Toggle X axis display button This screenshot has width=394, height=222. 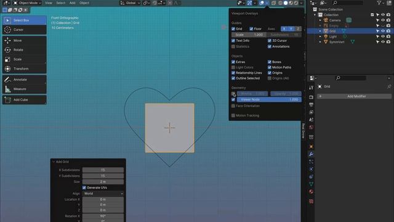(284, 29)
